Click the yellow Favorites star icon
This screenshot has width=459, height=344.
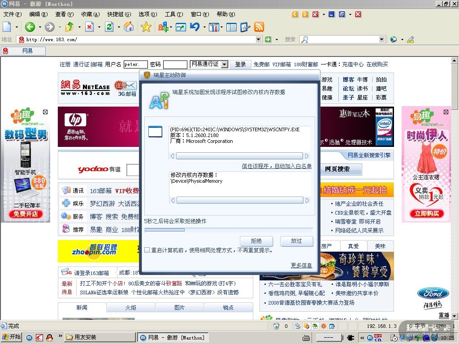(x=146, y=27)
